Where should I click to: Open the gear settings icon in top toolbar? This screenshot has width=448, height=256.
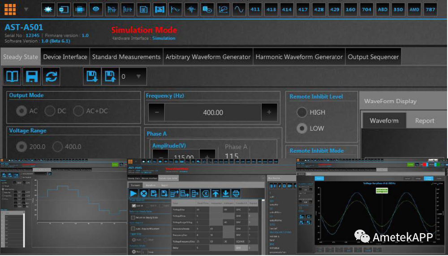coord(48,9)
